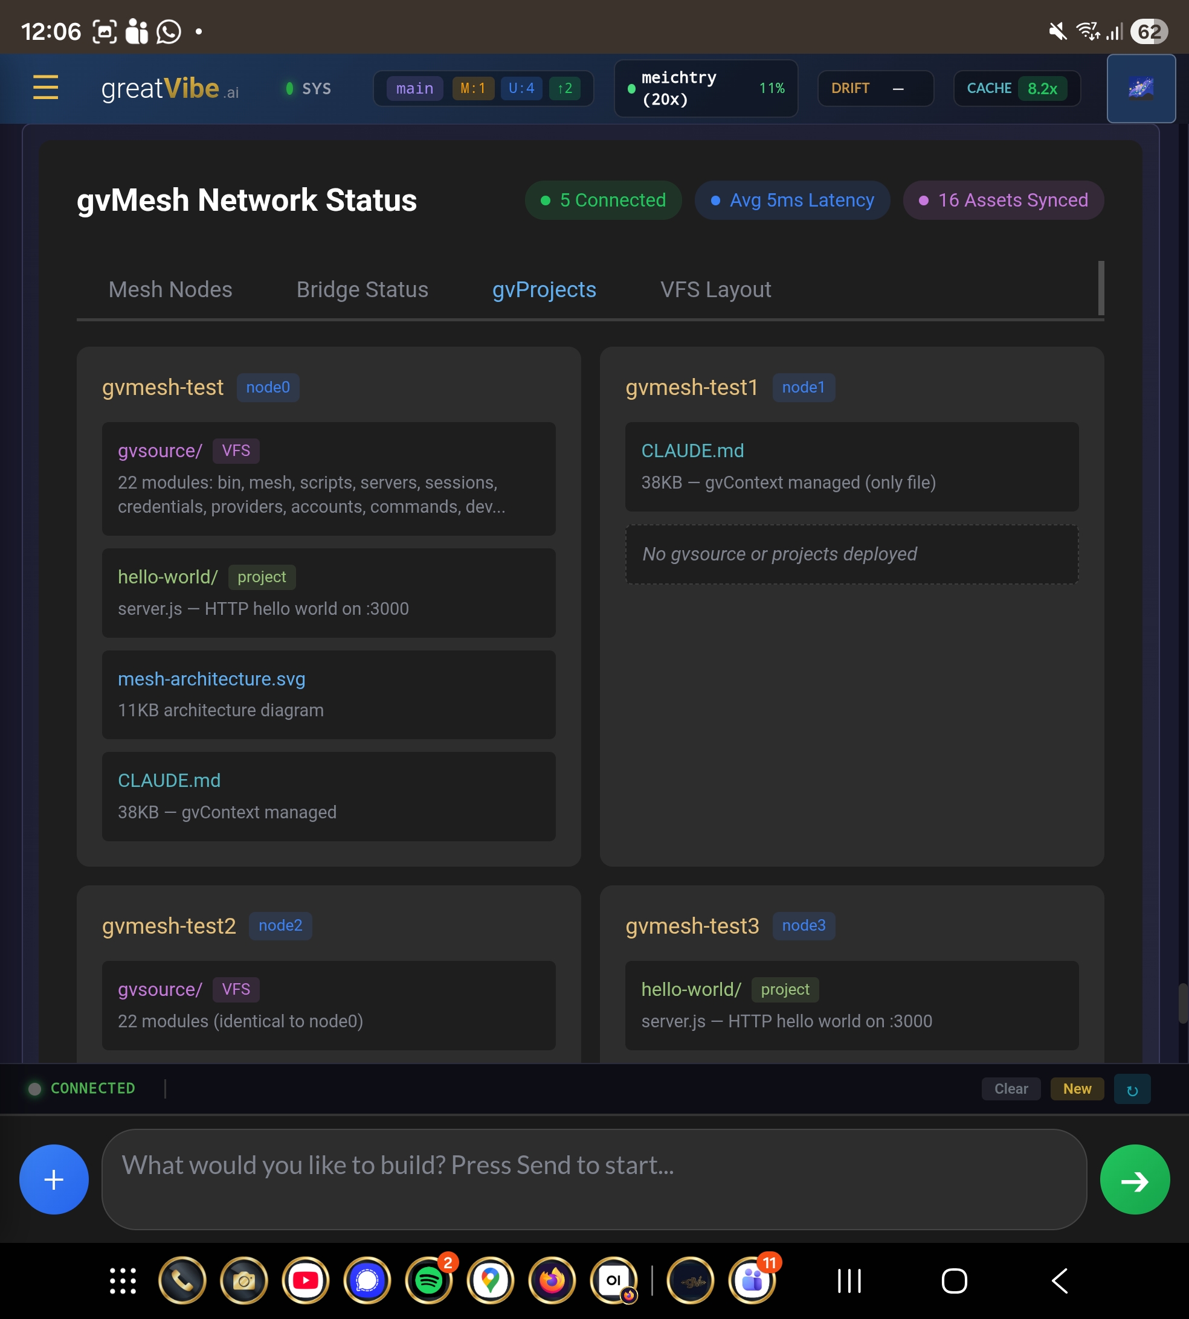Open the main branch selector

(415, 88)
